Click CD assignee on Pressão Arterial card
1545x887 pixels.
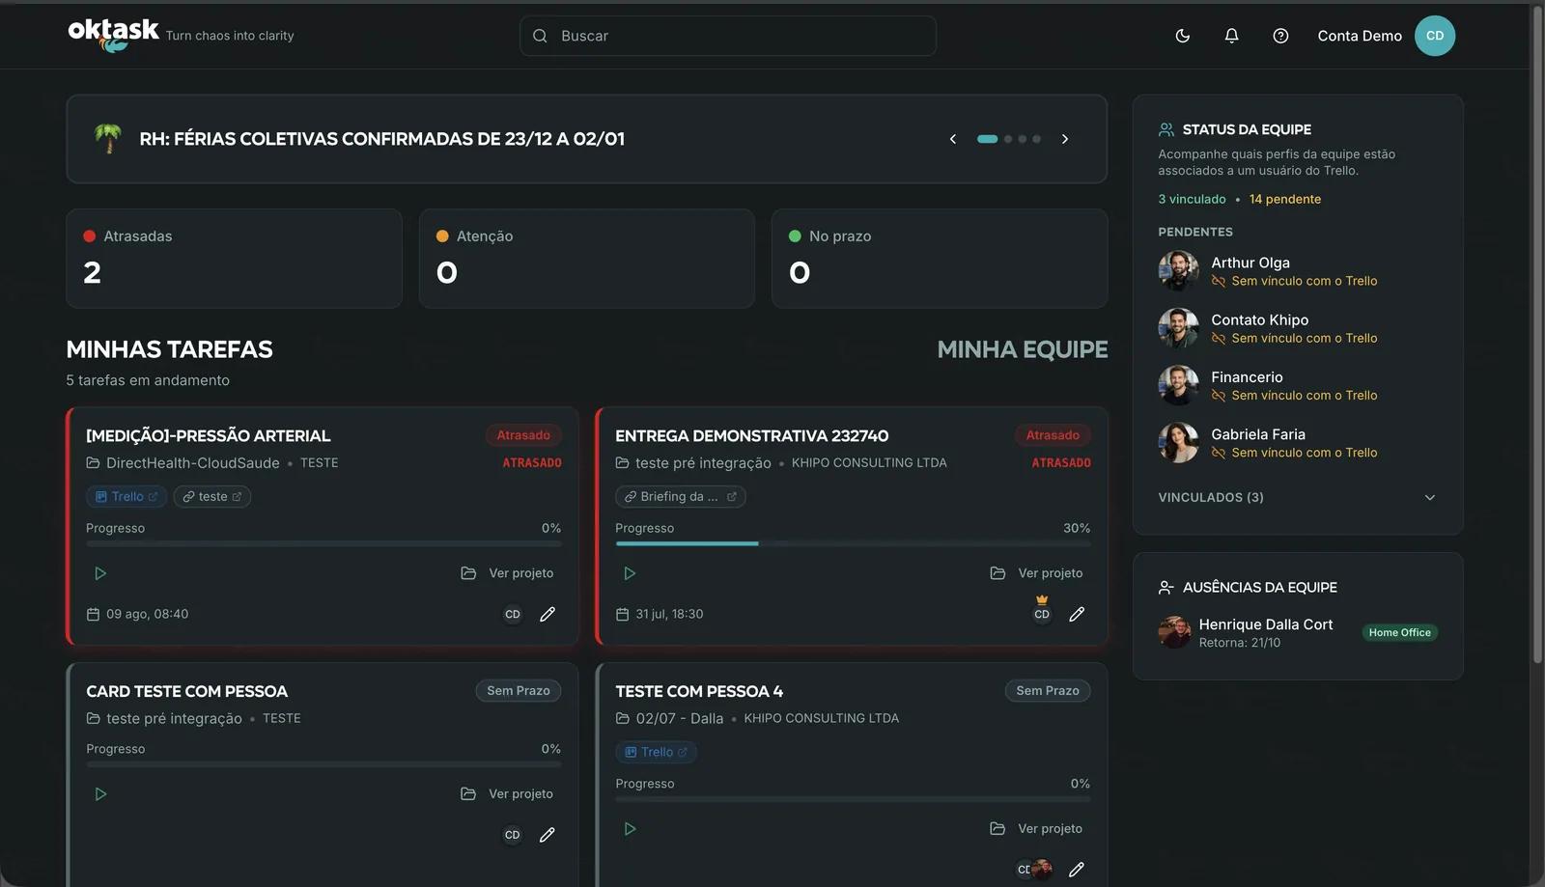click(x=513, y=614)
